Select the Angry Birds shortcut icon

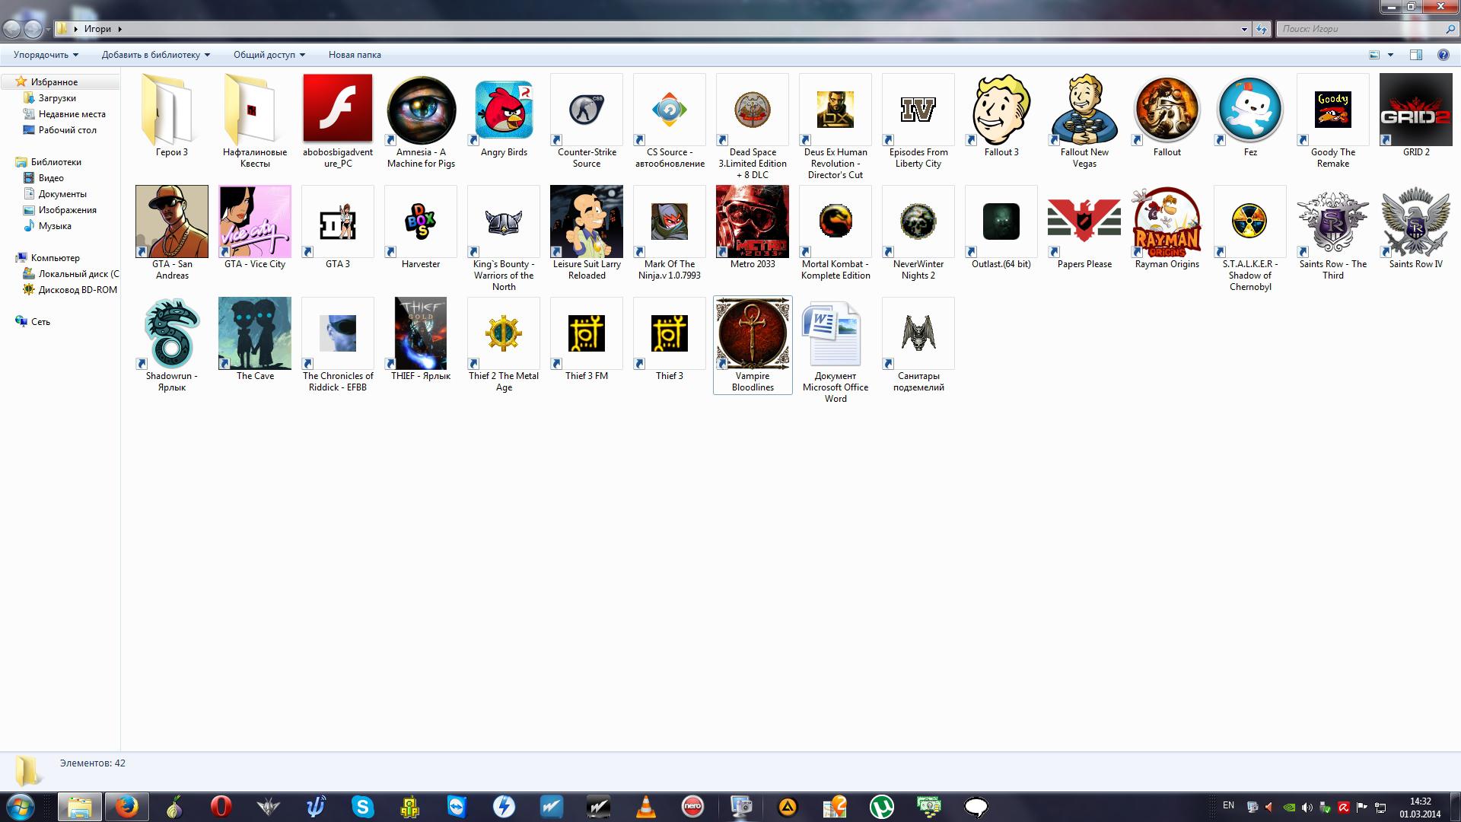coord(504,110)
